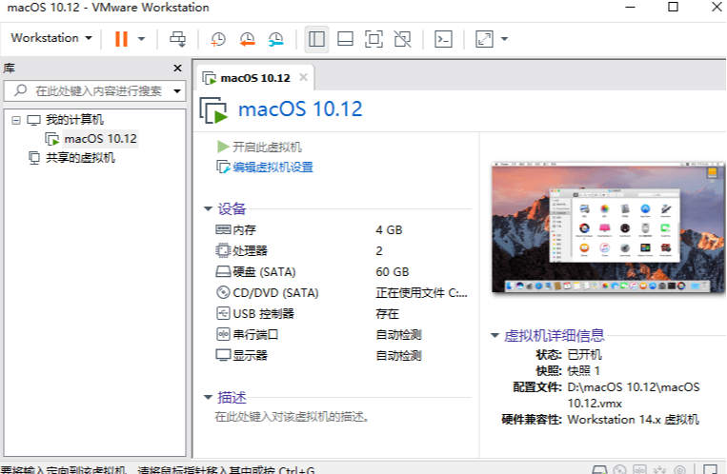
Task: Click the send Ctrl+Alt+Del toolbar icon
Action: [177, 39]
